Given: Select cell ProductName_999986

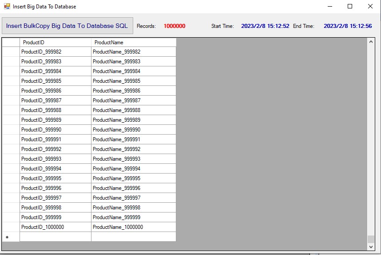Looking at the screenshot, I should [134, 91].
